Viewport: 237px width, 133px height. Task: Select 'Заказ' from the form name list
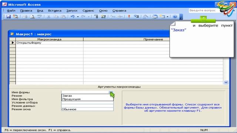[x=87, y=96]
